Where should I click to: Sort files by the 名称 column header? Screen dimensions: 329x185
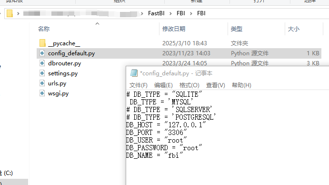click(x=44, y=29)
